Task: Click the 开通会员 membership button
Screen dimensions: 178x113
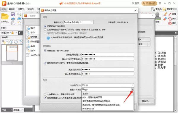Action: [149, 3]
